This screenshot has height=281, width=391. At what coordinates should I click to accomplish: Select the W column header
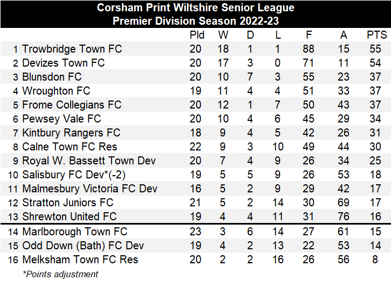[x=223, y=35]
